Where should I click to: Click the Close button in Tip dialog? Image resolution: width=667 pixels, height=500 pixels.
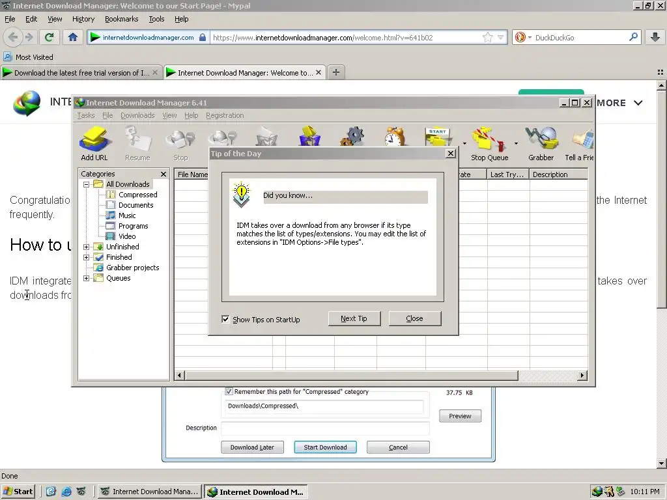tap(415, 318)
